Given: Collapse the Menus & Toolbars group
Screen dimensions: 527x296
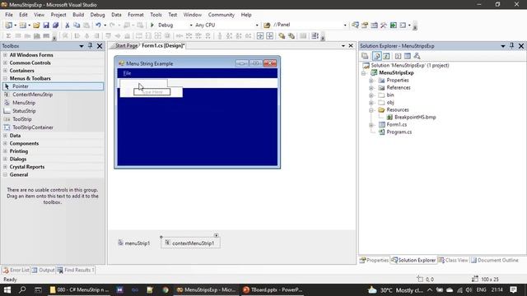Looking at the screenshot, I should point(5,78).
